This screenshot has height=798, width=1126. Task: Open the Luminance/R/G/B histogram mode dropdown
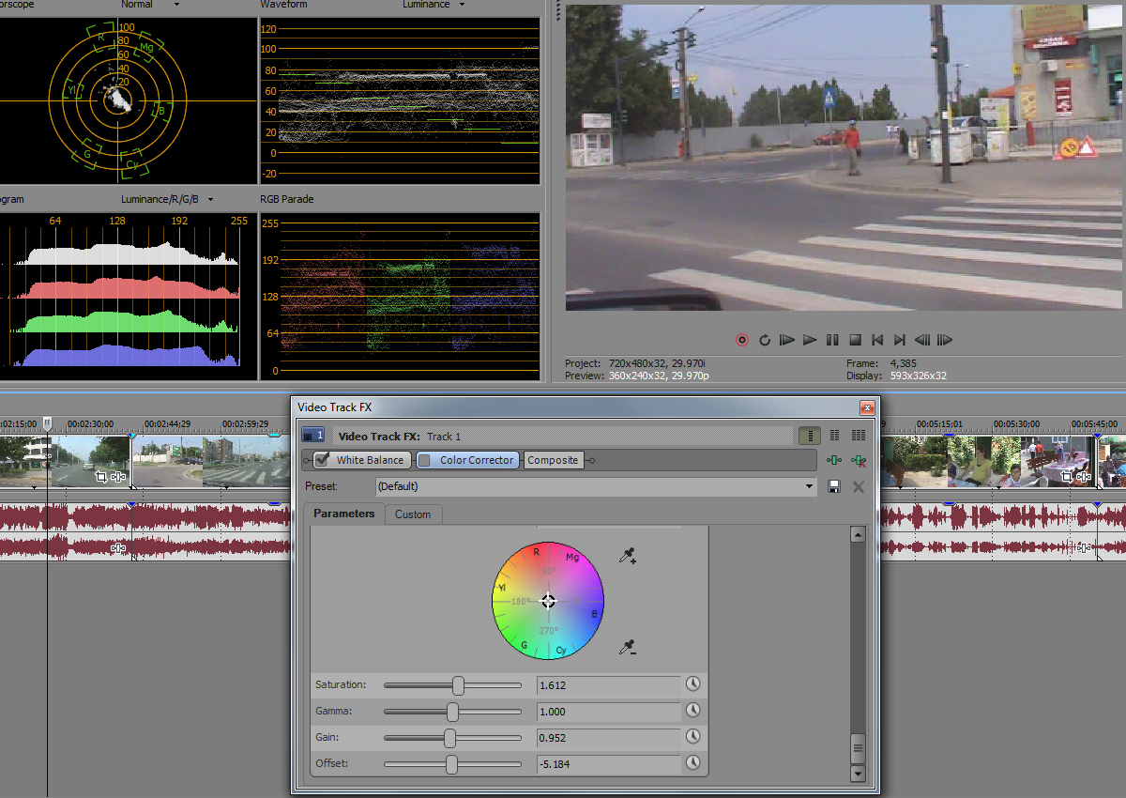pos(210,199)
